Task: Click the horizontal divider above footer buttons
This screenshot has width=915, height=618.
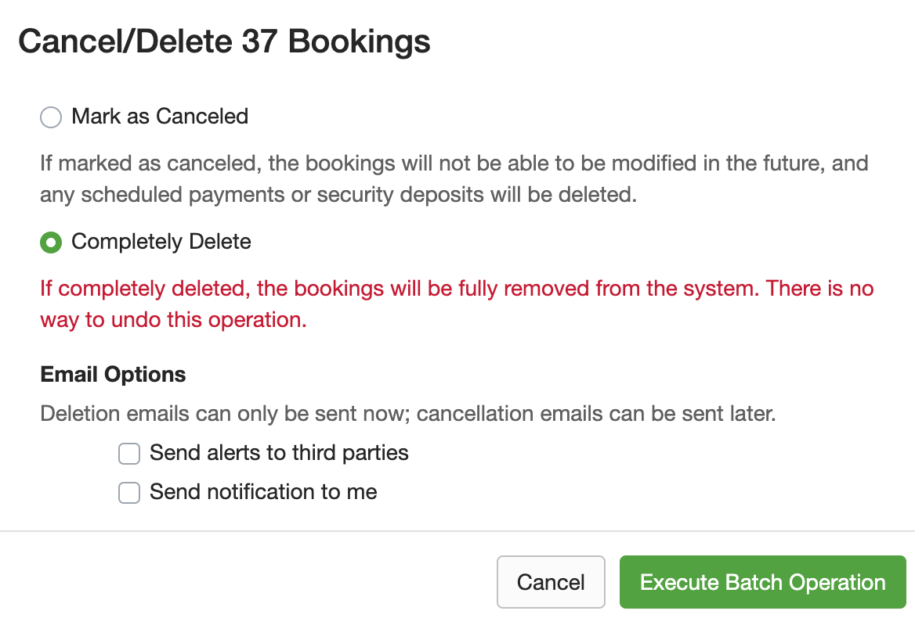Action: 458,531
